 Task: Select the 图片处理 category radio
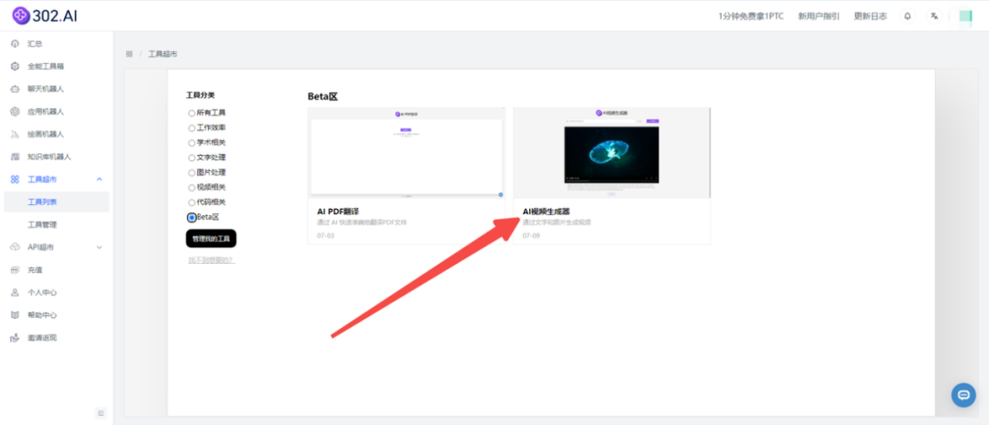pos(191,173)
